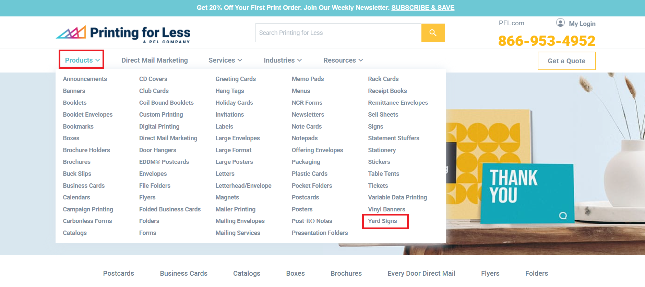Choose Packaging from the products menu

pyautogui.click(x=306, y=162)
